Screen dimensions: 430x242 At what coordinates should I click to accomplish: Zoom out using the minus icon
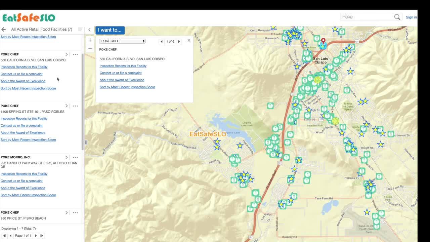click(90, 48)
